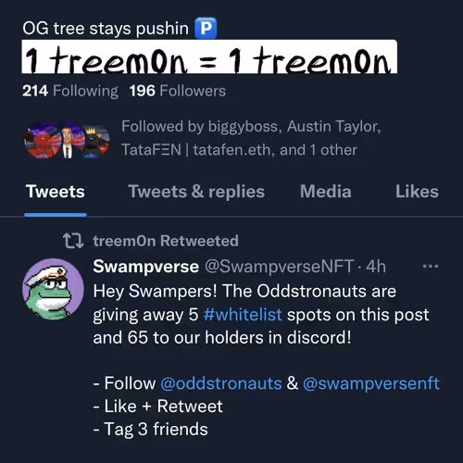Screen dimensions: 463x463
Task: Click the retweet icon beside treem0n Retweeted
Action: pos(73,241)
